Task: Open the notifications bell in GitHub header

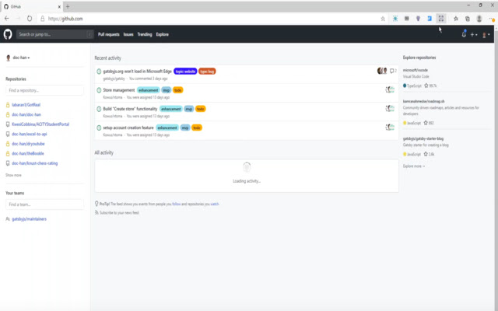Action: point(464,34)
